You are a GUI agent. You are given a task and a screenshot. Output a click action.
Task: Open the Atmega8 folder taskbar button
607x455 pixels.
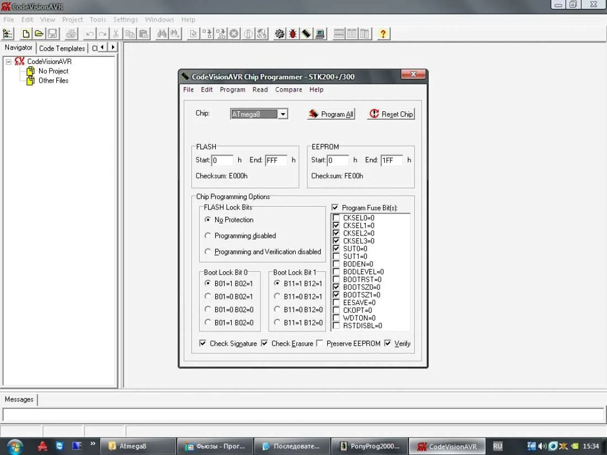click(139, 446)
